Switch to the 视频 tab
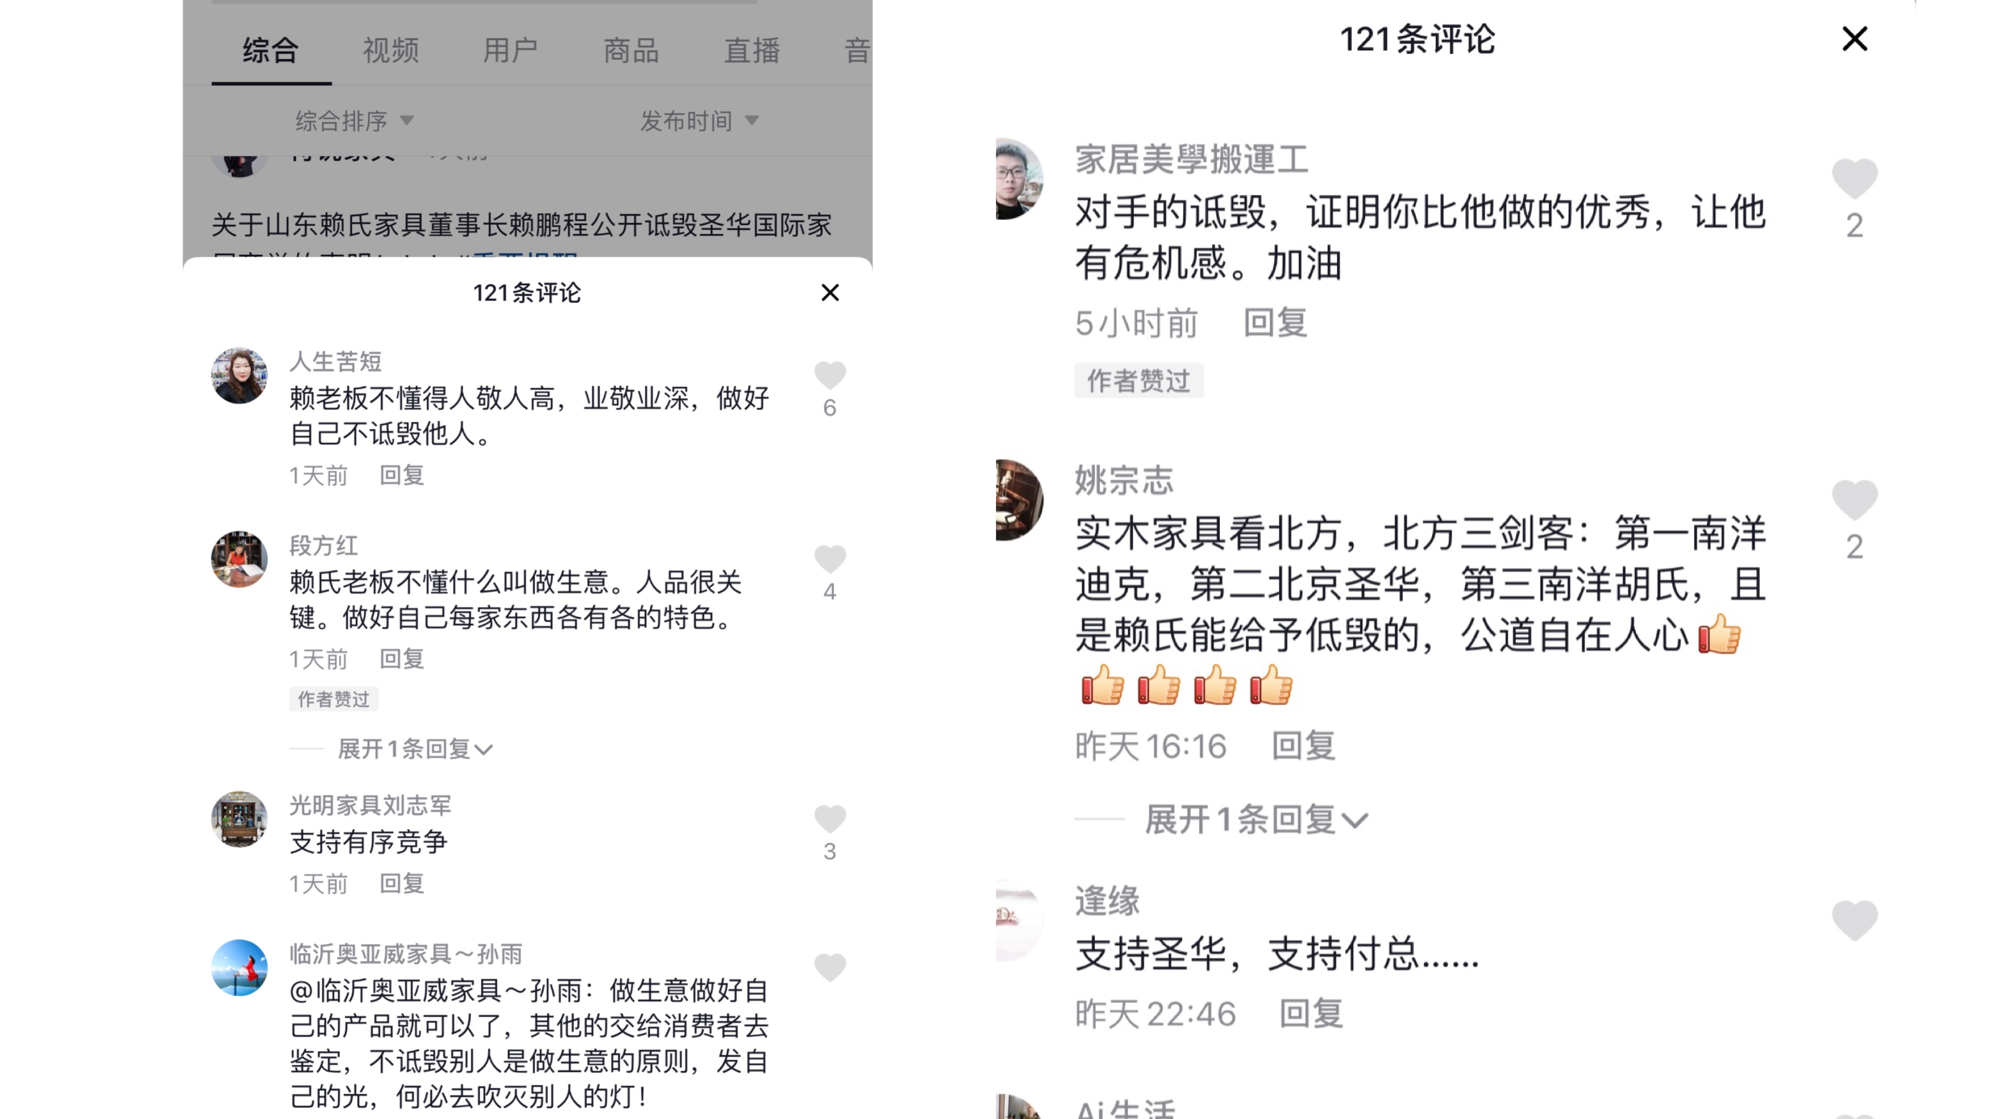Image resolution: width=1992 pixels, height=1119 pixels. click(390, 50)
